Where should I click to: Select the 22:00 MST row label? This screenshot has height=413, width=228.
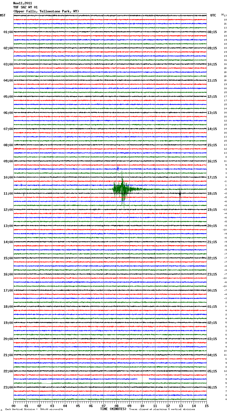[x=8, y=371]
